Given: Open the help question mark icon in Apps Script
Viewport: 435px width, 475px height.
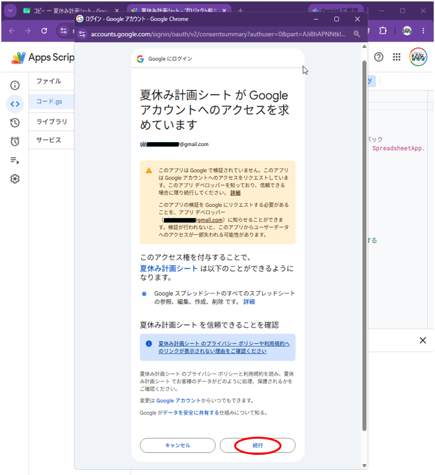Looking at the screenshot, I should pyautogui.click(x=378, y=57).
